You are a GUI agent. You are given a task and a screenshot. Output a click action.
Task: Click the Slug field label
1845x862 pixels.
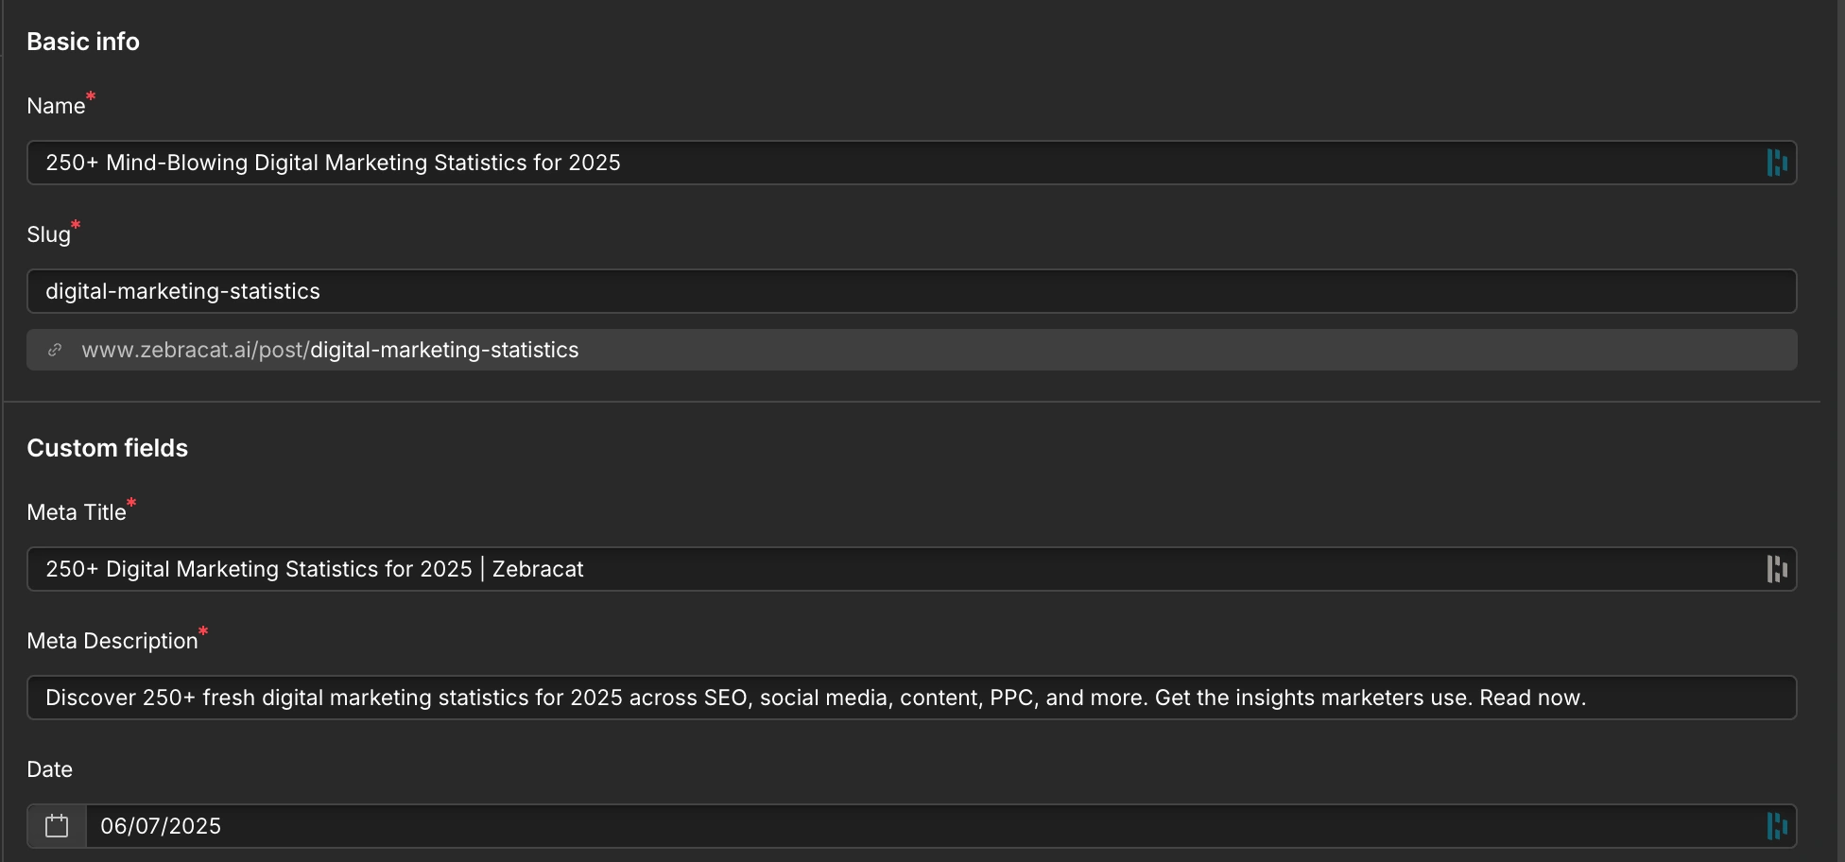coord(48,234)
